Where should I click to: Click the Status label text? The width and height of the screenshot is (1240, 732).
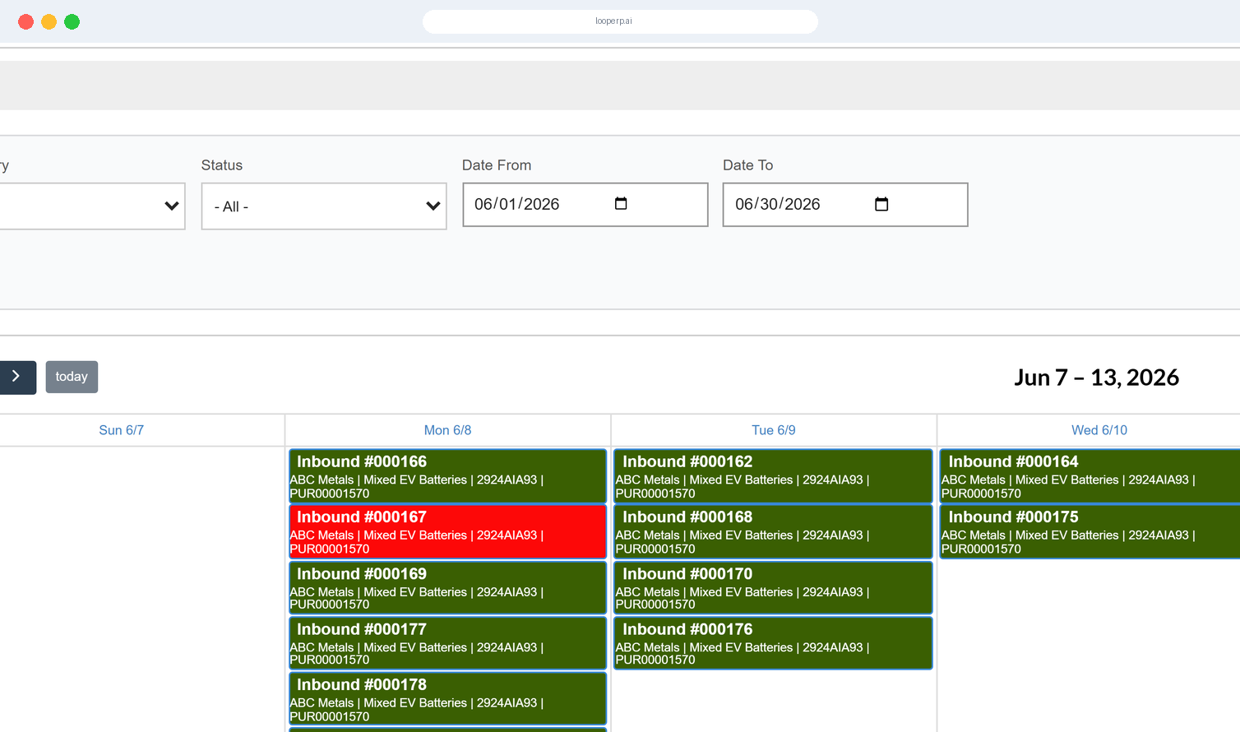[222, 165]
